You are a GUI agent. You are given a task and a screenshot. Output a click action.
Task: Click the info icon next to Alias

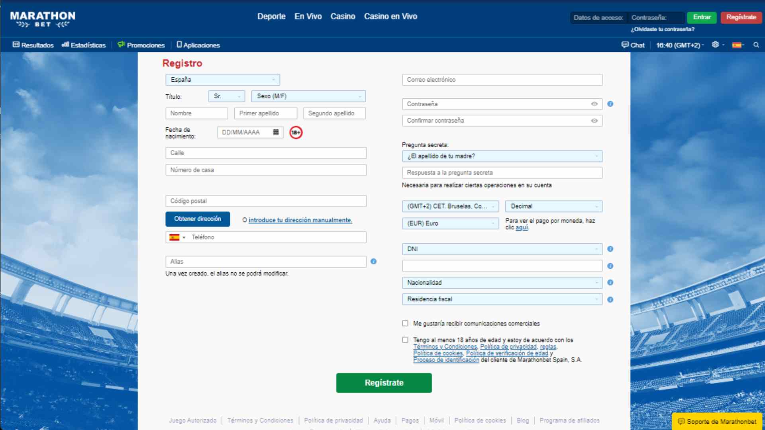[x=373, y=262]
